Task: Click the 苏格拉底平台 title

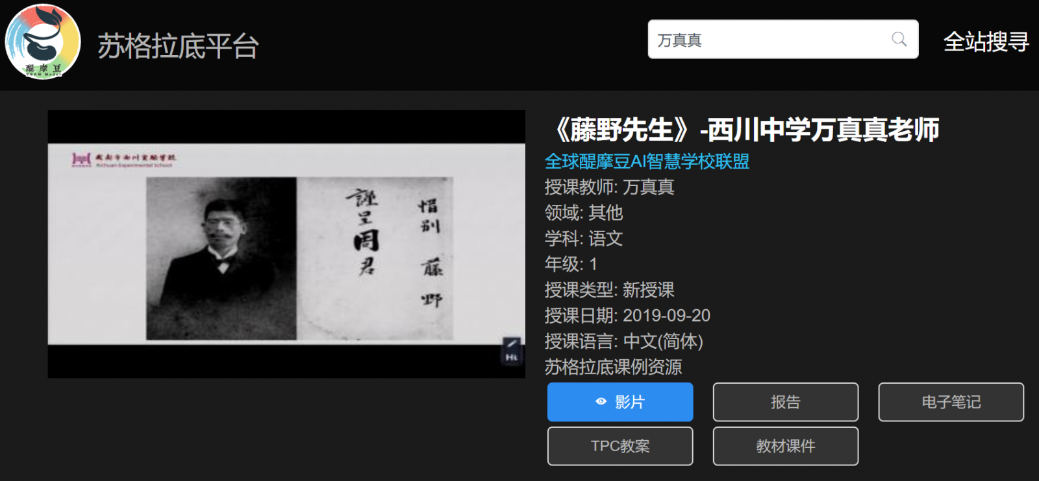Action: coord(179,46)
